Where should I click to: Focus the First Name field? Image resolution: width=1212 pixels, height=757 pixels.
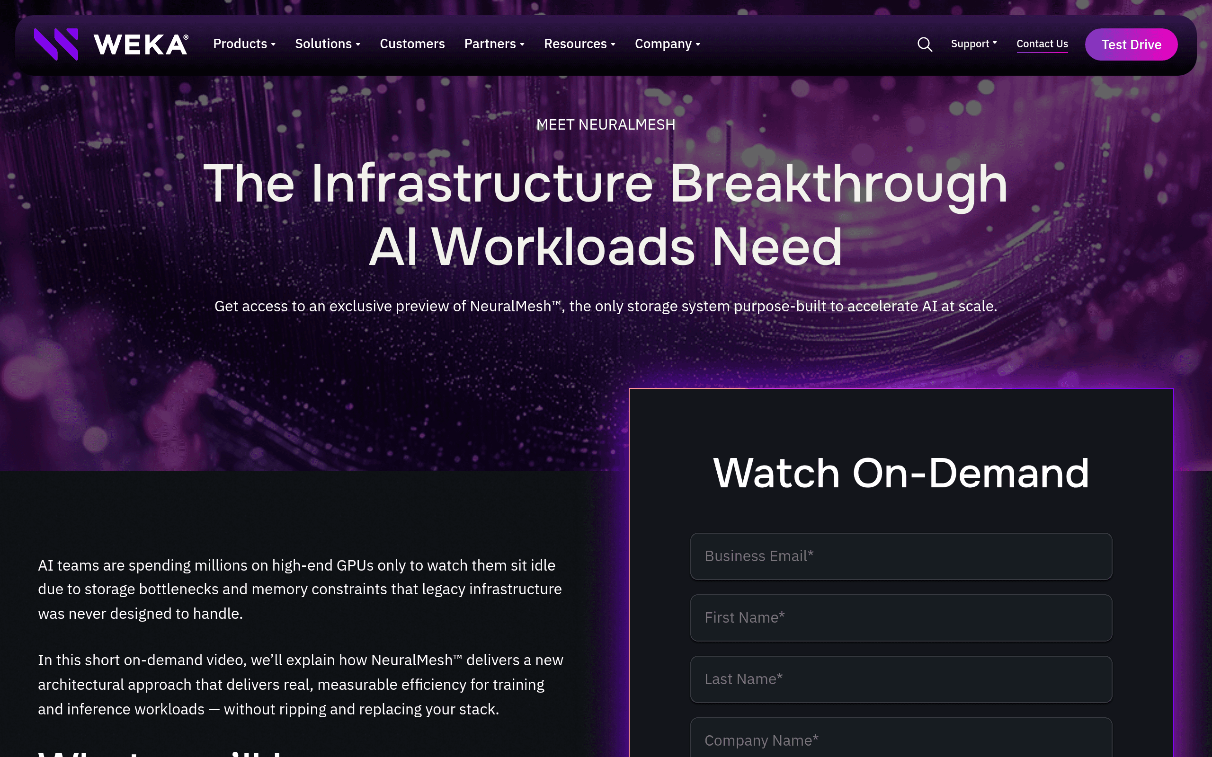pyautogui.click(x=900, y=618)
